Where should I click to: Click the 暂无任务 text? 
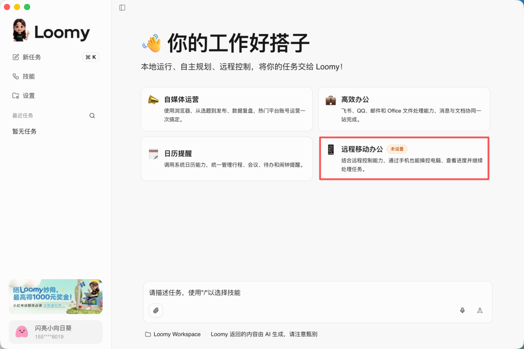point(24,131)
